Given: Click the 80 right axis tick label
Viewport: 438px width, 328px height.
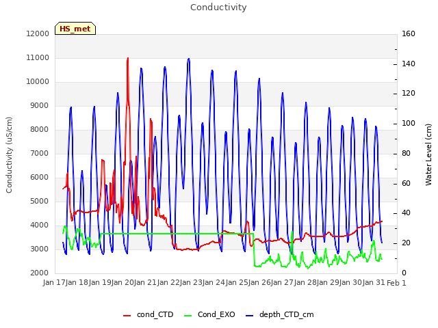Looking at the screenshot, I should 406,153.
